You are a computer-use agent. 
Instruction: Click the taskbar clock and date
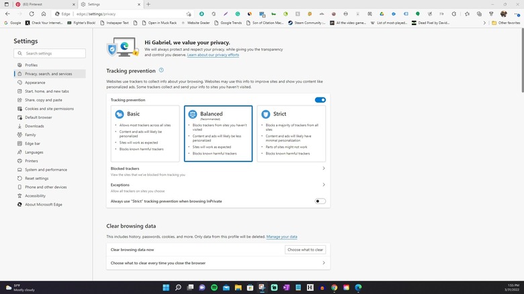click(512, 288)
